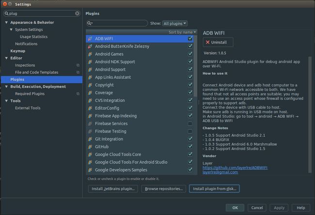Image resolution: width=315 pixels, height=215 pixels.
Task: Collapse the System Settings tree node
Action: coord(11,30)
